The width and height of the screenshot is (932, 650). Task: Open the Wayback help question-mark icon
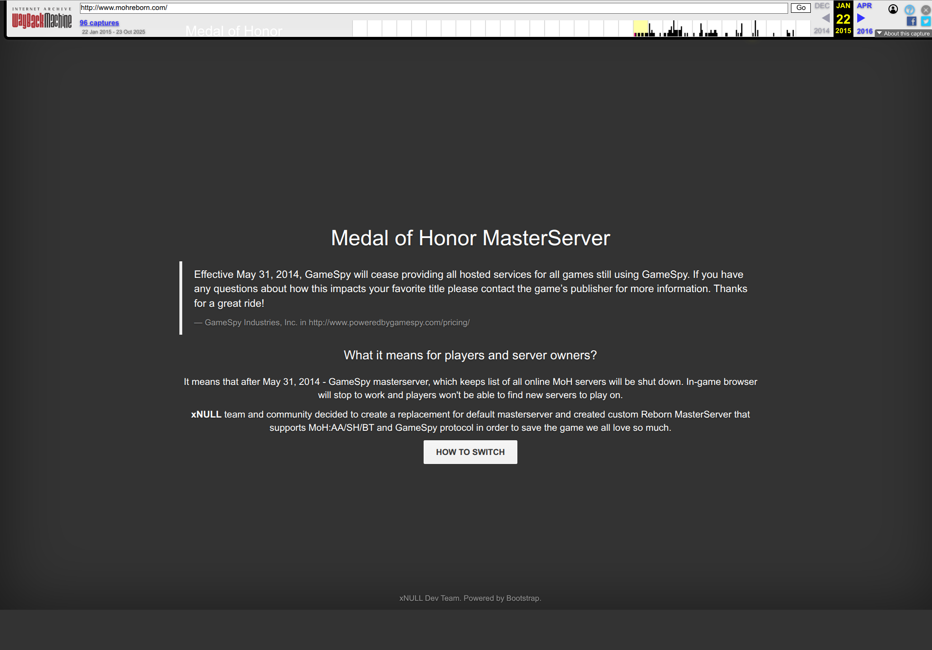[x=909, y=9]
